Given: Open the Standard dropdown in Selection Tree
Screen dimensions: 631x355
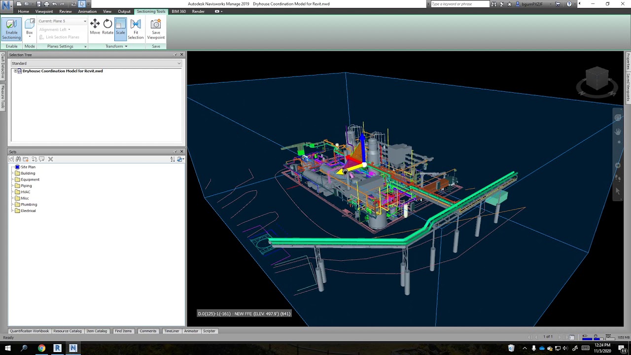Looking at the screenshot, I should click(96, 63).
